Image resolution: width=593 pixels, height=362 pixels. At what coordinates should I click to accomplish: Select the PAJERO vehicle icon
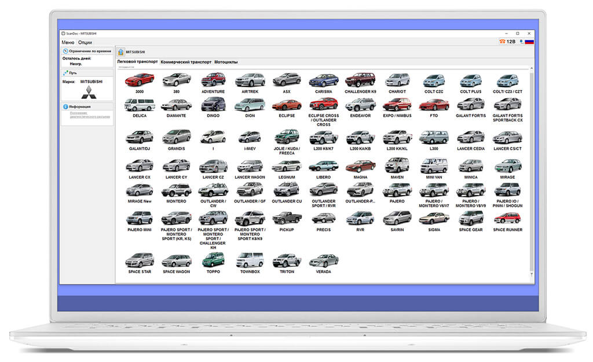pos(397,190)
